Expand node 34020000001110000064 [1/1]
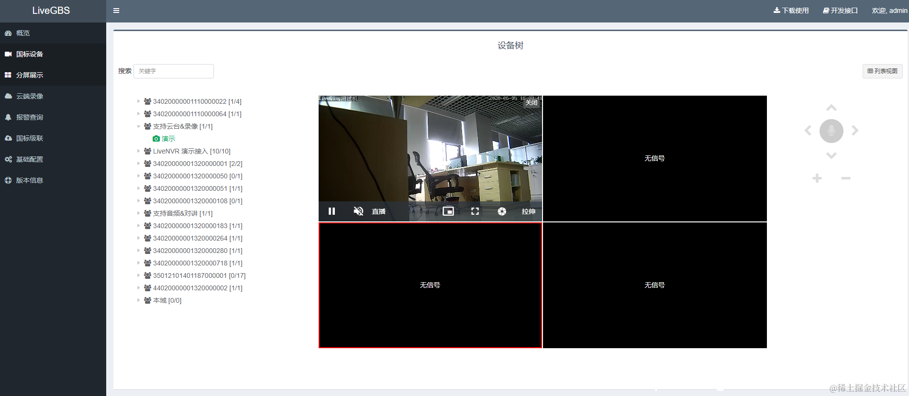 pyautogui.click(x=138, y=114)
